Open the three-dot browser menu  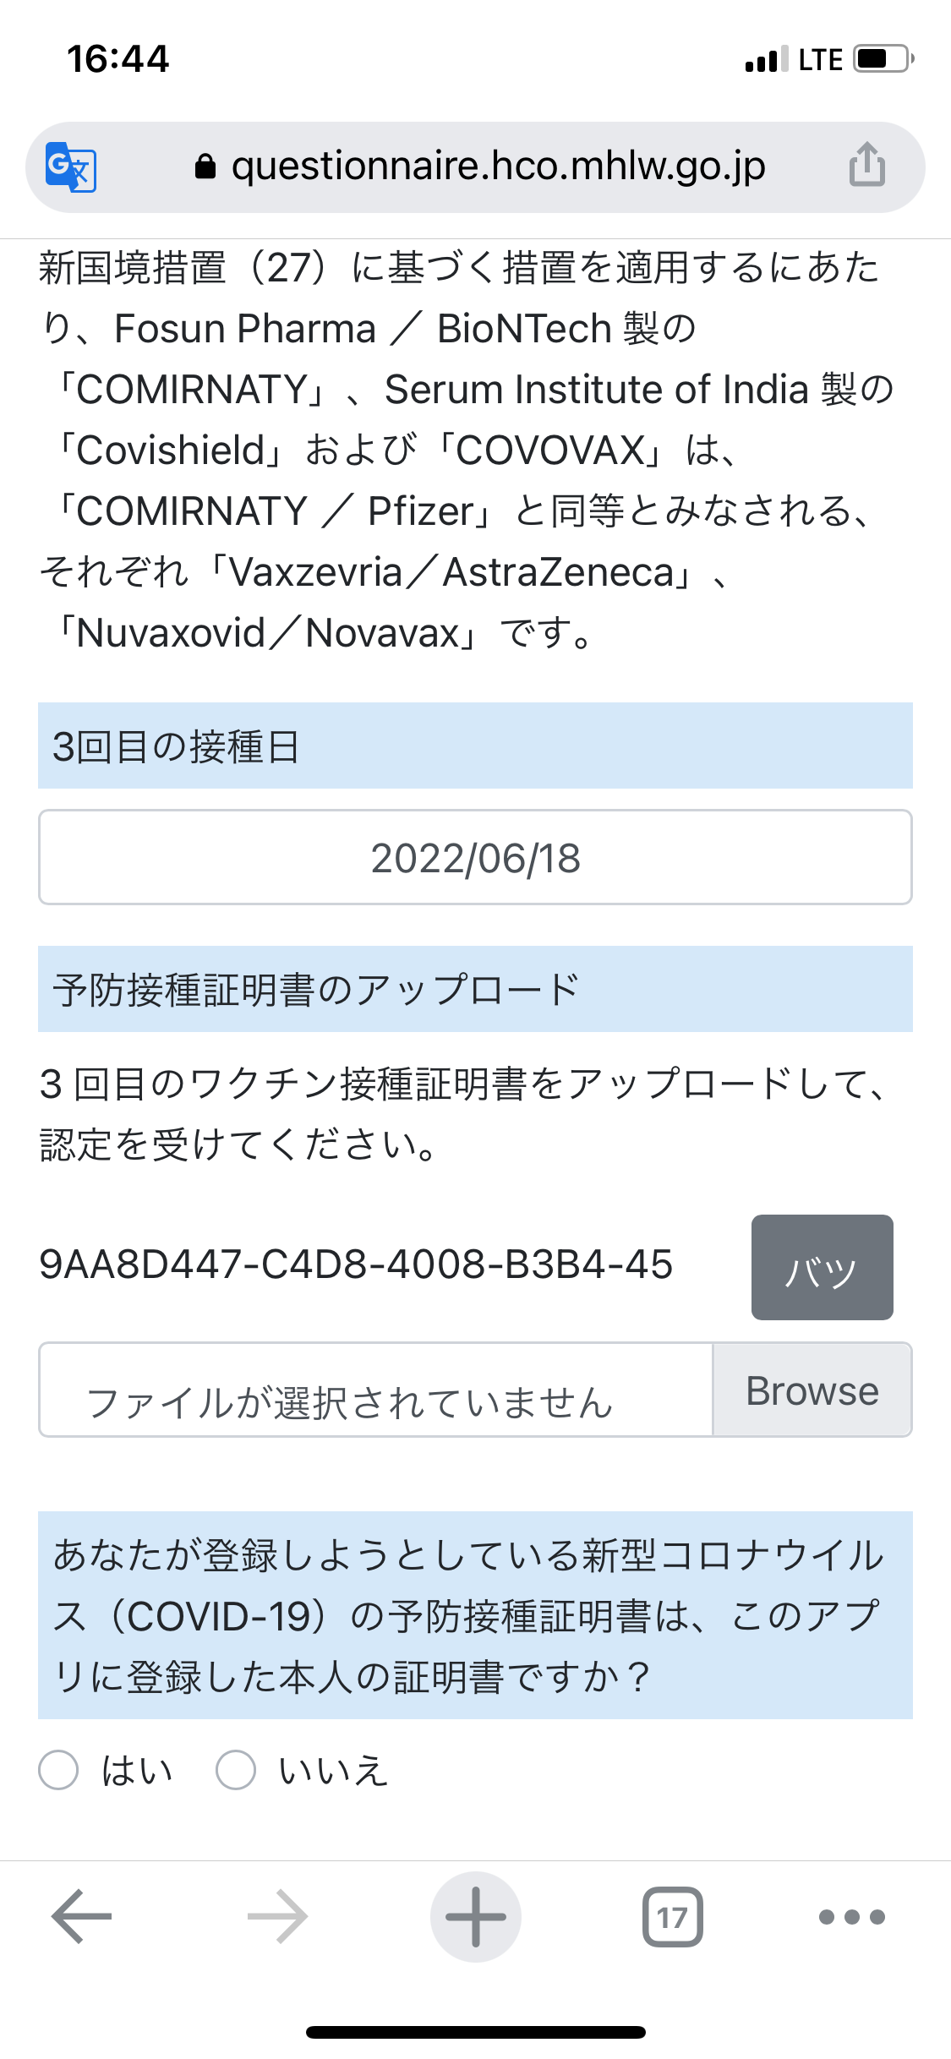(852, 1916)
